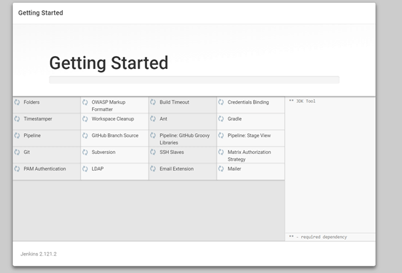402x273 pixels.
Task: Click the spinner icon beside Pipeline
Action: (x=17, y=136)
